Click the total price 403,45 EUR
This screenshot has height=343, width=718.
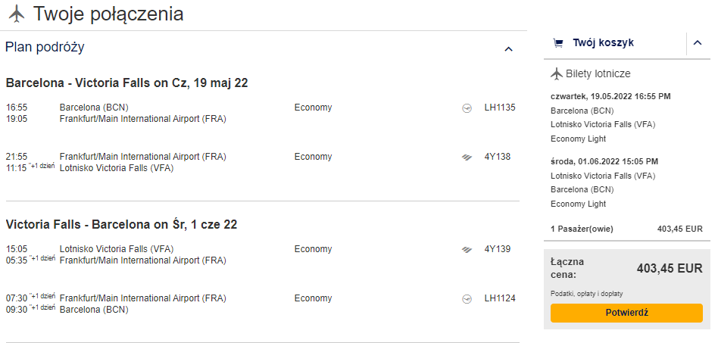tap(670, 268)
